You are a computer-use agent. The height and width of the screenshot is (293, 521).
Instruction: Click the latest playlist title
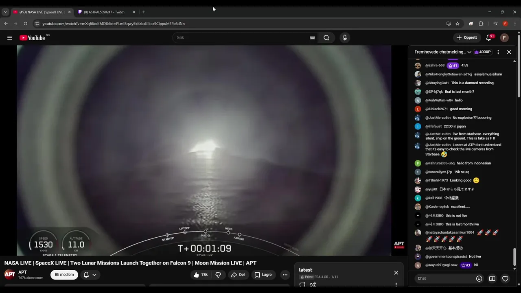(306, 270)
